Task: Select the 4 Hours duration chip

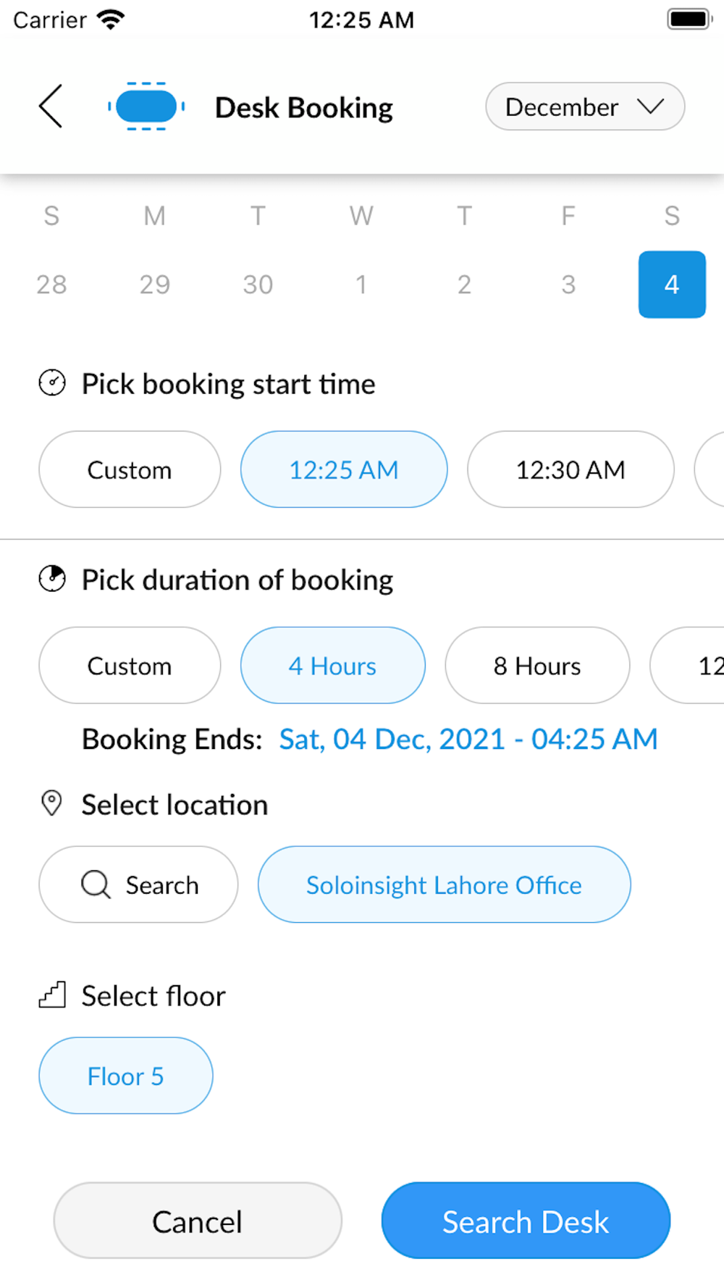Action: tap(333, 665)
